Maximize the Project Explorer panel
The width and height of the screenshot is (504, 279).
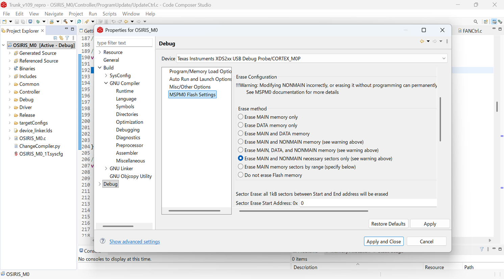pyautogui.click(x=72, y=29)
